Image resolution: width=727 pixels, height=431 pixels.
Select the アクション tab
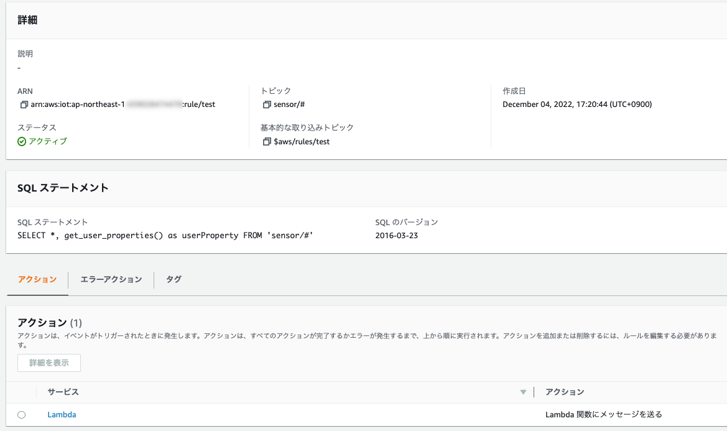[x=37, y=279]
